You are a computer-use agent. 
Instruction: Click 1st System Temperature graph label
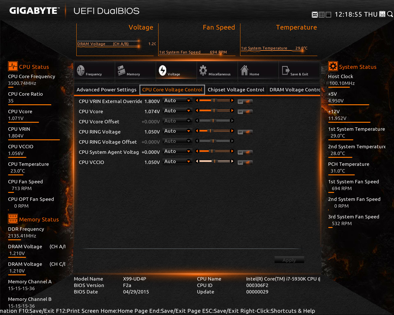coord(264,48)
